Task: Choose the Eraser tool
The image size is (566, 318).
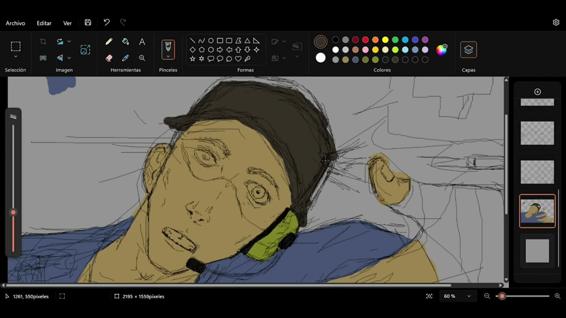Action: click(x=109, y=58)
